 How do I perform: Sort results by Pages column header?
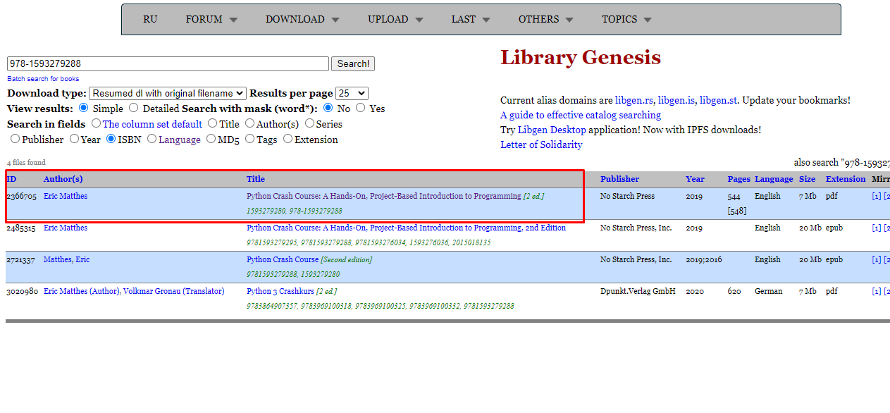(x=739, y=179)
